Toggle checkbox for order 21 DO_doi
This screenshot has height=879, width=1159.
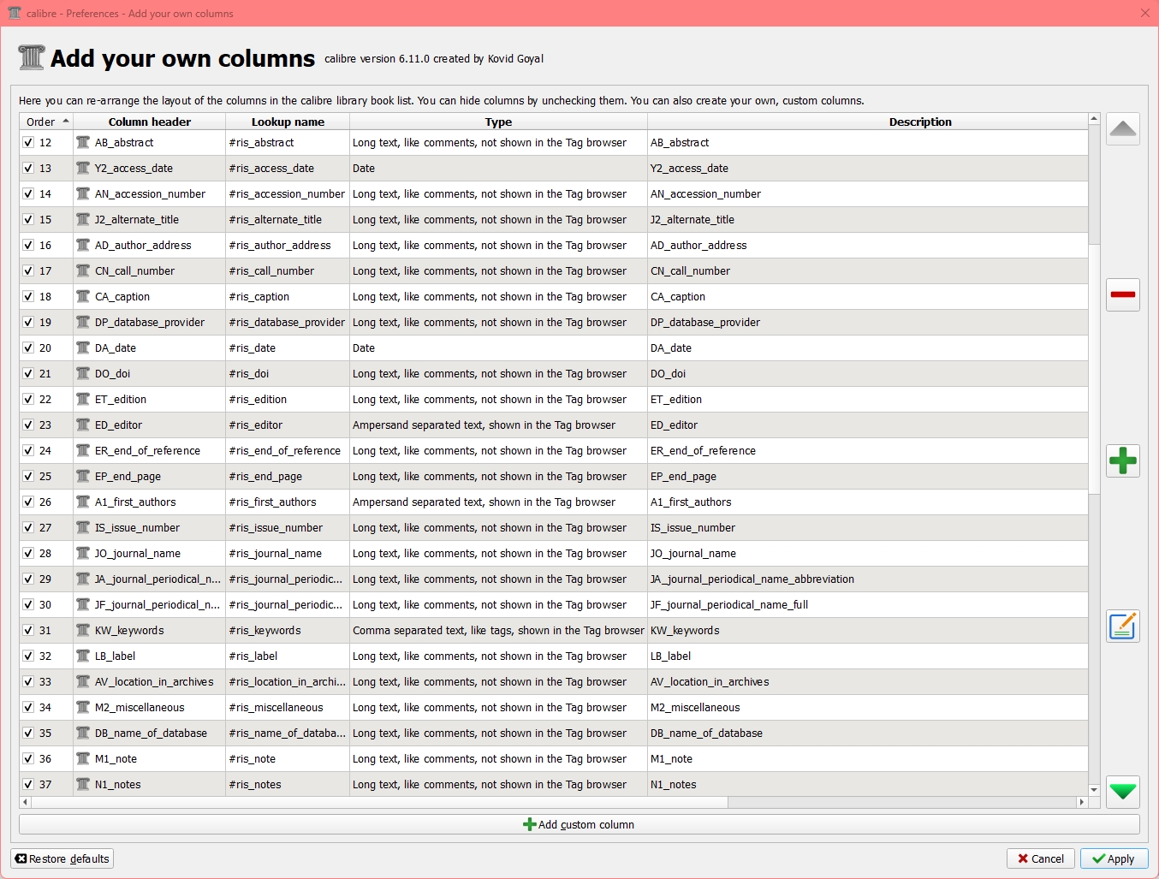tap(28, 374)
